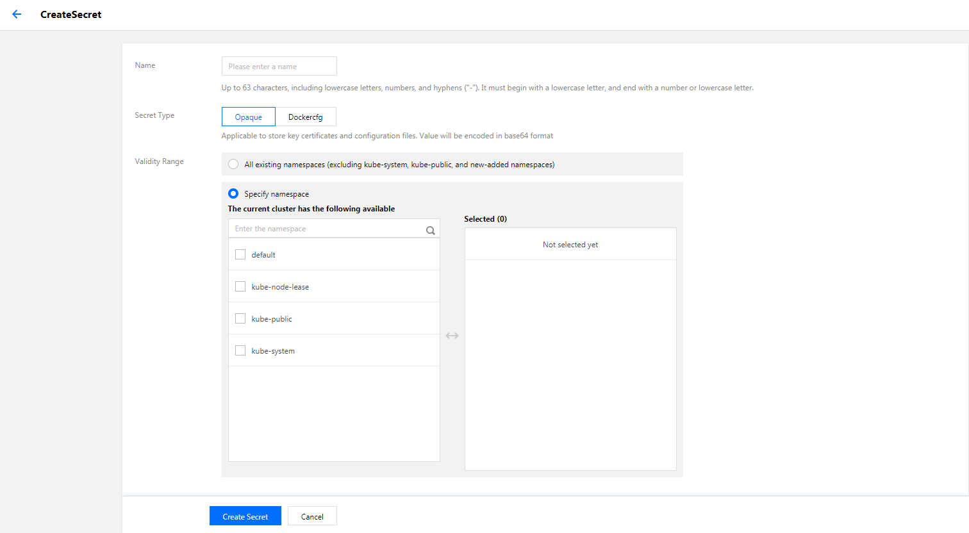Click the transfer arrows between the lists
This screenshot has height=533, width=969.
[452, 336]
